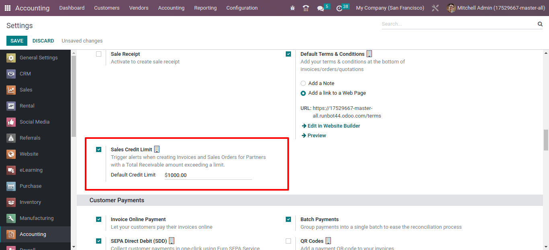Click the sidebar scrollbar down arrow

coord(74,247)
